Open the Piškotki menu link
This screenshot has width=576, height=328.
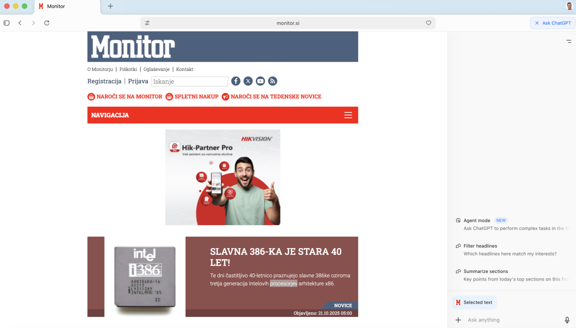click(128, 69)
